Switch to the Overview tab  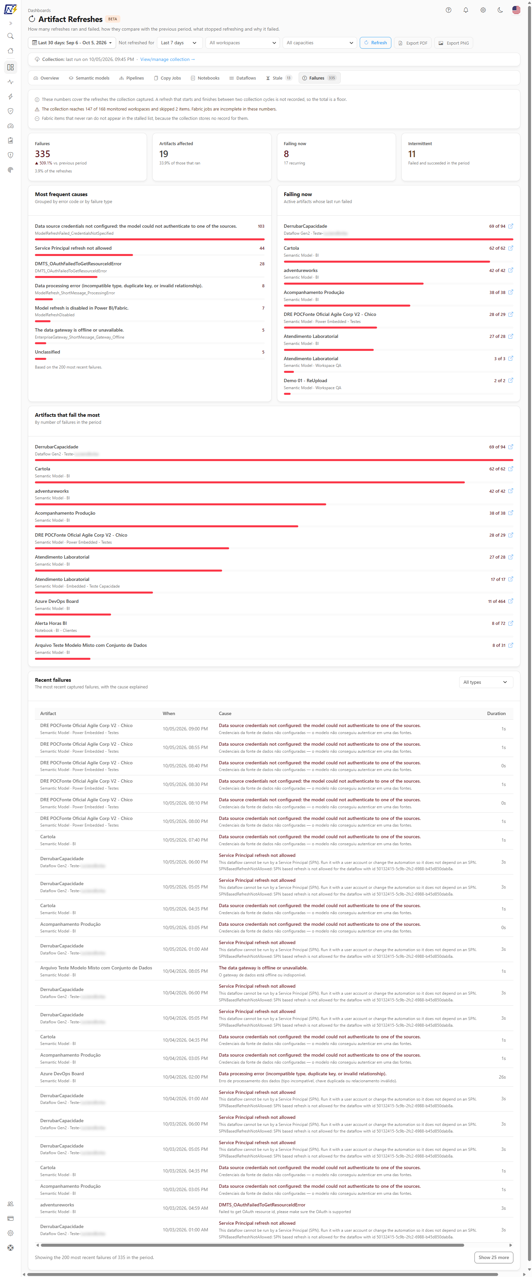(x=46, y=78)
